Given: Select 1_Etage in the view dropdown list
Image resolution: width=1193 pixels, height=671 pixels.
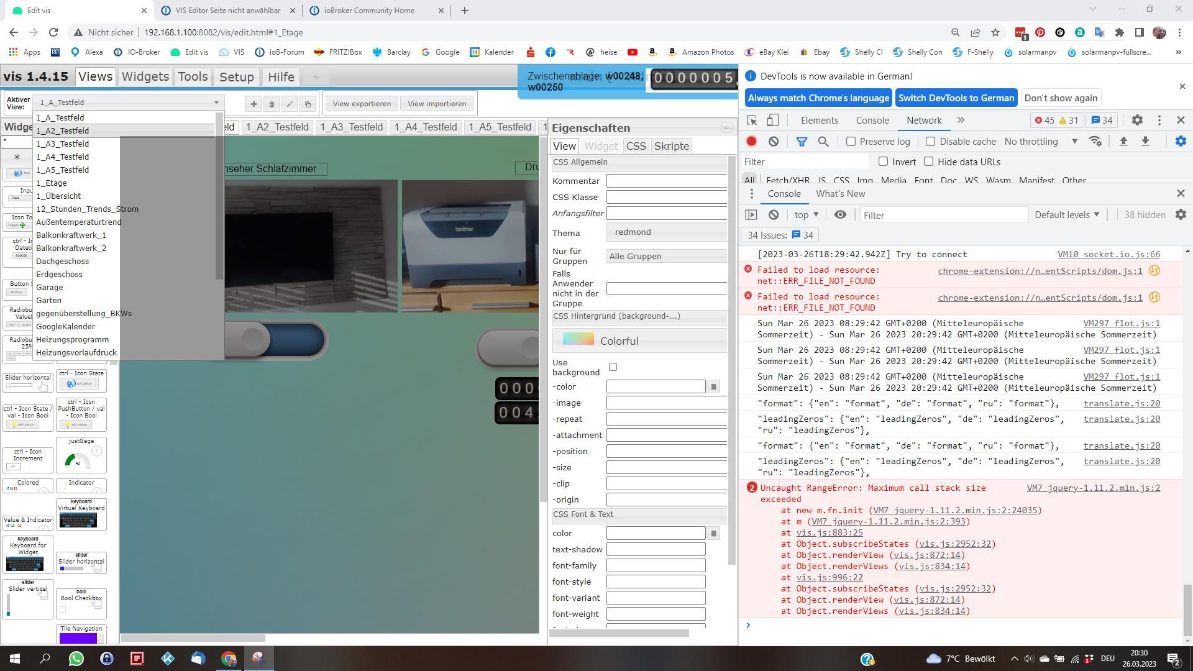Looking at the screenshot, I should pyautogui.click(x=52, y=183).
